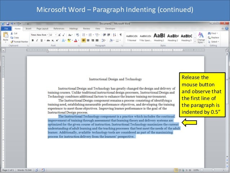Click the macro recording icon in status bar

tap(43, 170)
